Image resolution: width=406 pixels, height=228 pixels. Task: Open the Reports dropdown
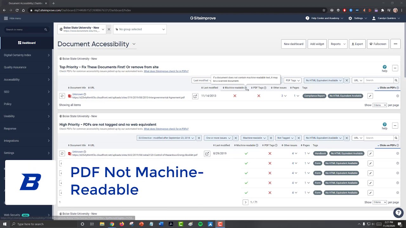pyautogui.click(x=337, y=44)
